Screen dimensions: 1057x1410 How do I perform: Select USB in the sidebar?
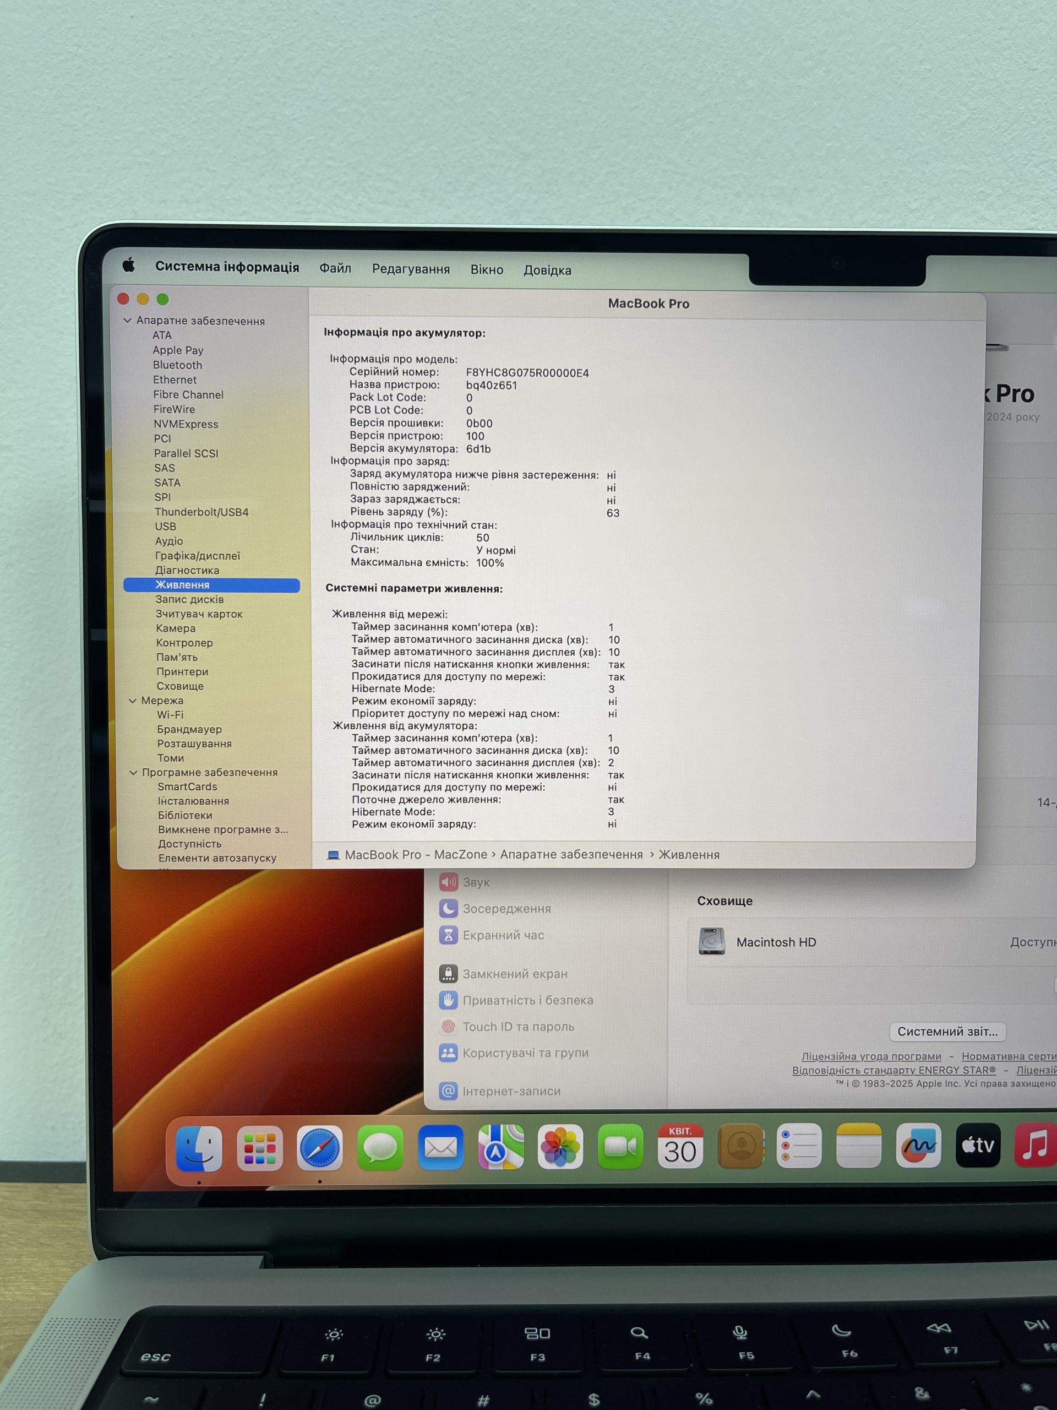(x=165, y=527)
